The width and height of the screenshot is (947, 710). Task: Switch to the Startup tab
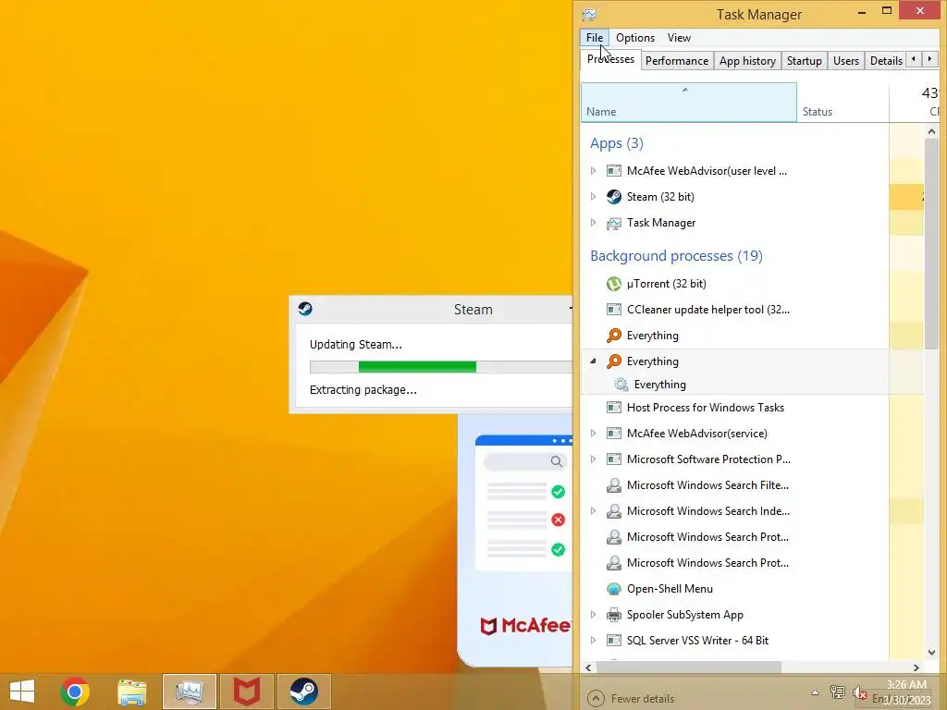(x=804, y=60)
